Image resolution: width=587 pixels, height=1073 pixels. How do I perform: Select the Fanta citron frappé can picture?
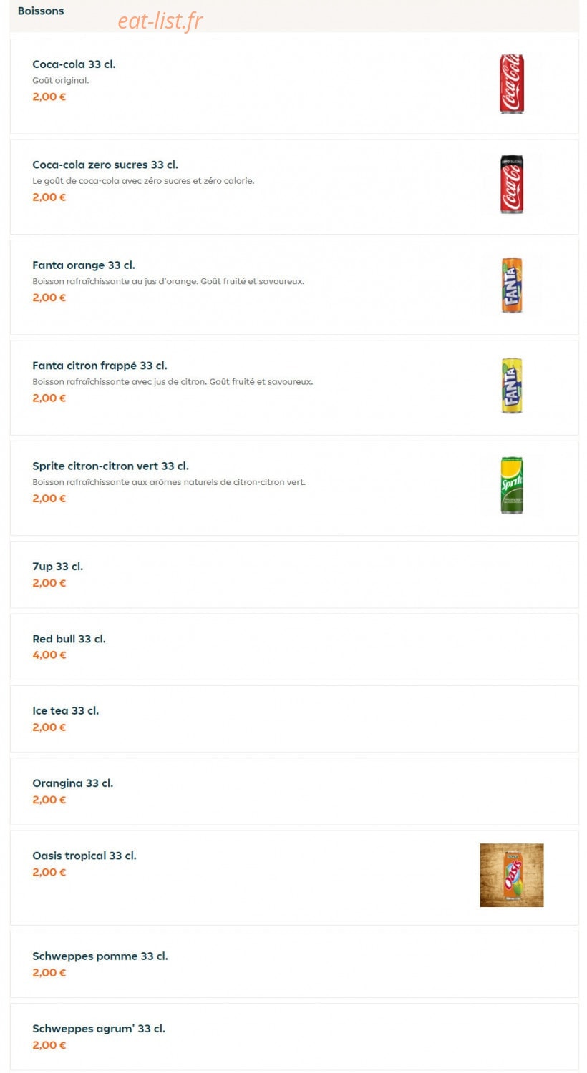pyautogui.click(x=511, y=386)
